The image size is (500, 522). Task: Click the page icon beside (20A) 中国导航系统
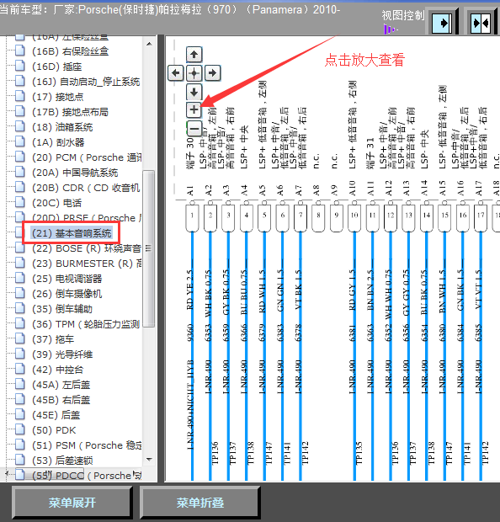point(20,172)
